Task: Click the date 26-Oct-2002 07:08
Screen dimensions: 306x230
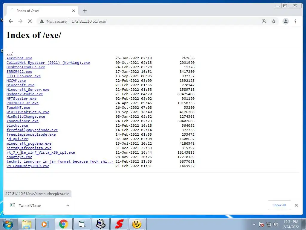Action: tap(134, 108)
